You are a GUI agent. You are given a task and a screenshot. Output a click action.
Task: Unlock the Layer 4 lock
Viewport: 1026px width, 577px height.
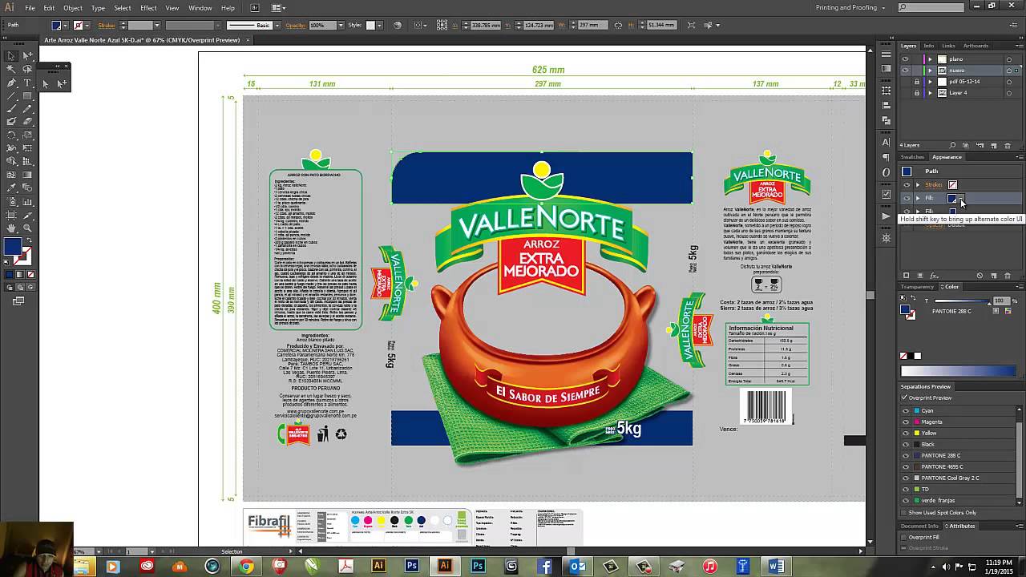click(x=916, y=93)
